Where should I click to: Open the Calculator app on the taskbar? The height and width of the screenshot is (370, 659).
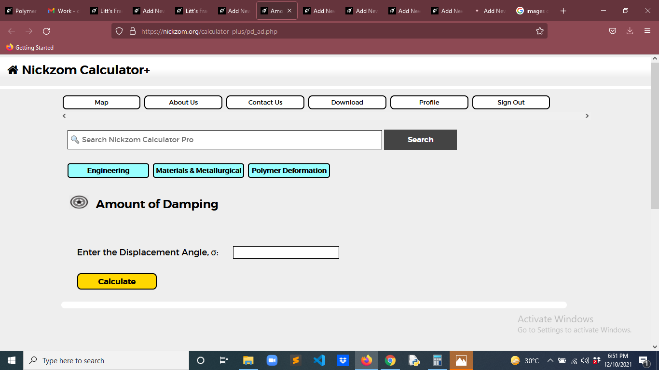point(438,360)
